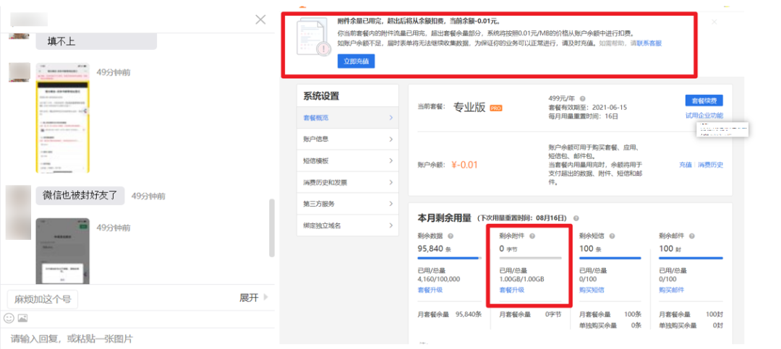Viewport: 781px width, 349px height.
Task: Click help icon next to 剩余数据
Action: point(451,236)
